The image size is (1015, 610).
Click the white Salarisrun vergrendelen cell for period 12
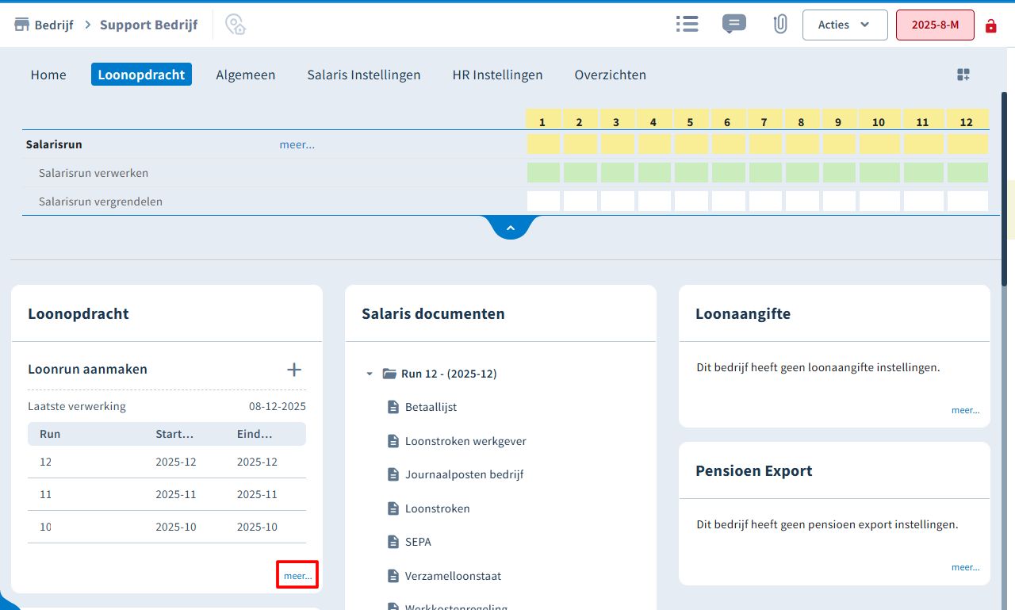point(967,201)
